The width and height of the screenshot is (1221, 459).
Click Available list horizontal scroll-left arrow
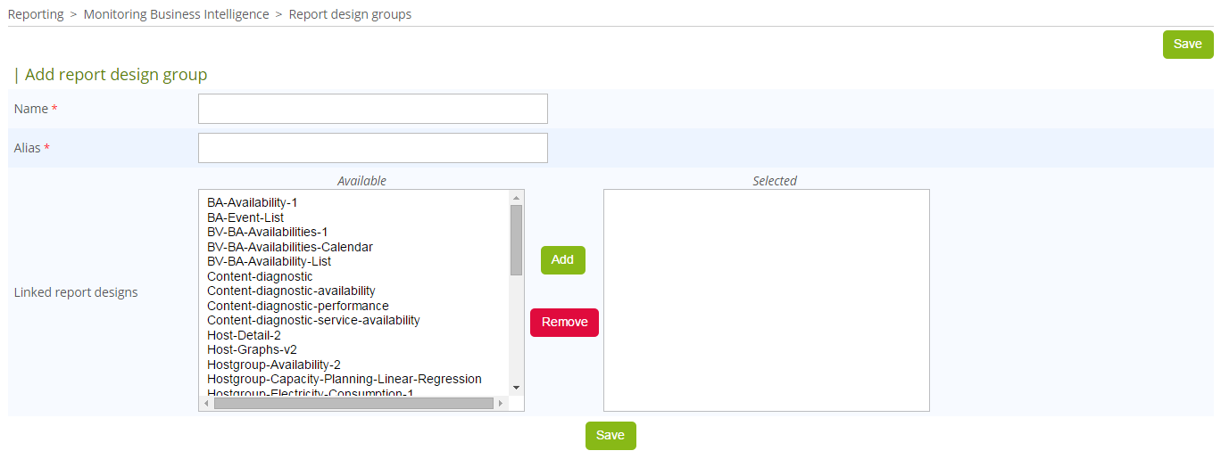(207, 404)
